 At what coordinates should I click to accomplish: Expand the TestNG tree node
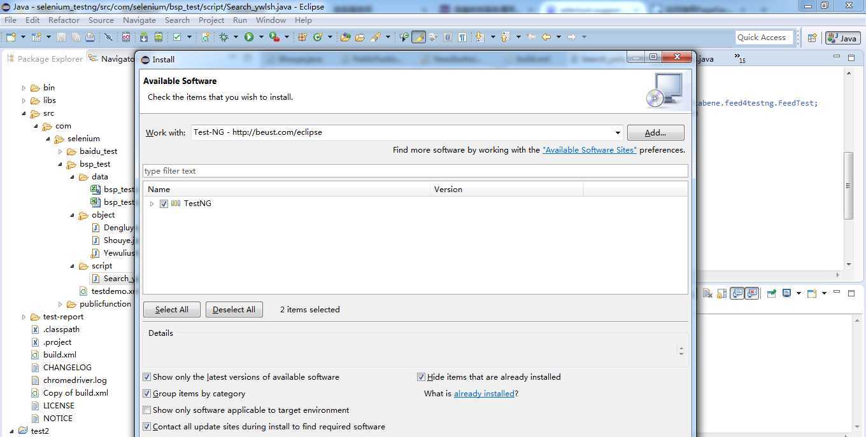pos(152,204)
